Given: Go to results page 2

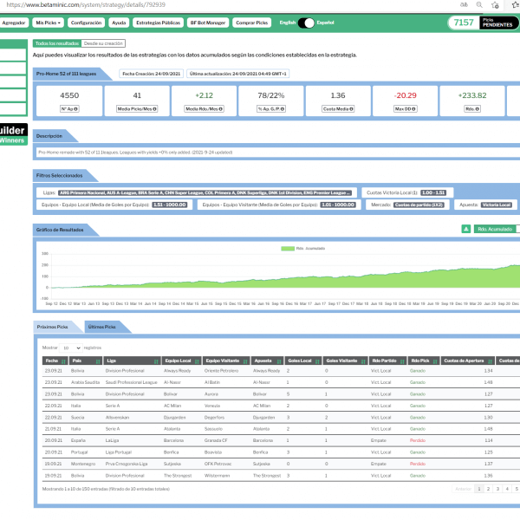Looking at the screenshot, I should tap(488, 489).
